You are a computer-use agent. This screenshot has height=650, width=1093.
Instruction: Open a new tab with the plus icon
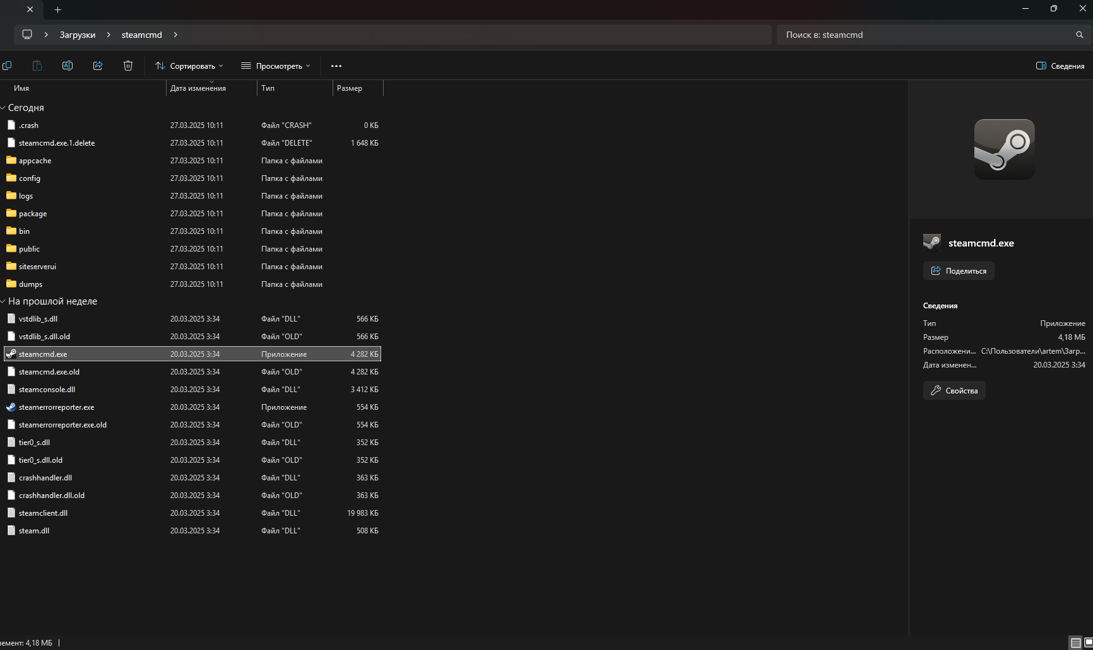[x=58, y=9]
